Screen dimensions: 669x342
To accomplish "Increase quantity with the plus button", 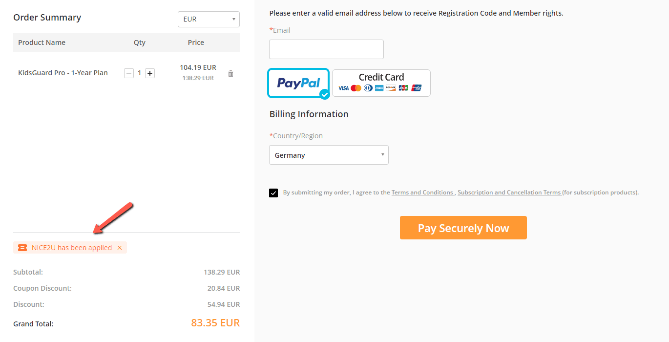I will 150,73.
